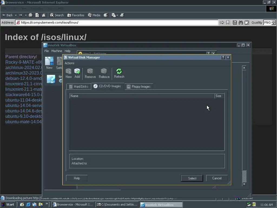Open the archlinux32-2023 link

[x=24, y=73]
